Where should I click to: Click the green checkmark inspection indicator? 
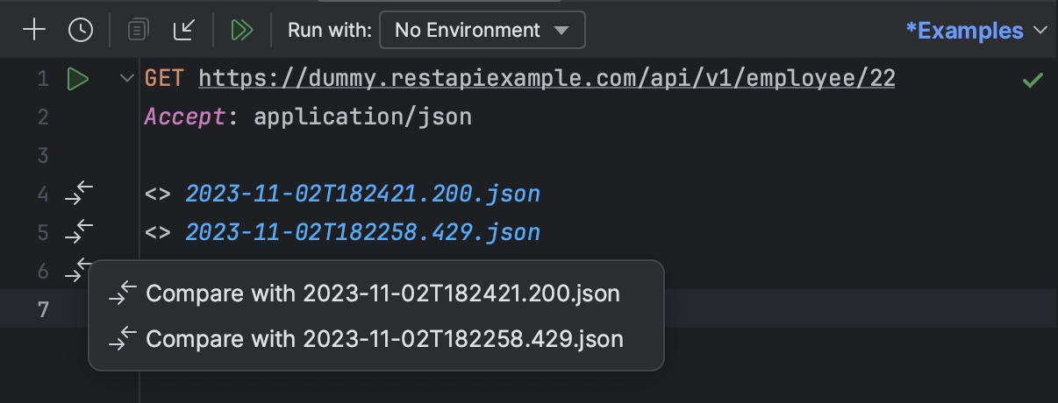[1033, 81]
